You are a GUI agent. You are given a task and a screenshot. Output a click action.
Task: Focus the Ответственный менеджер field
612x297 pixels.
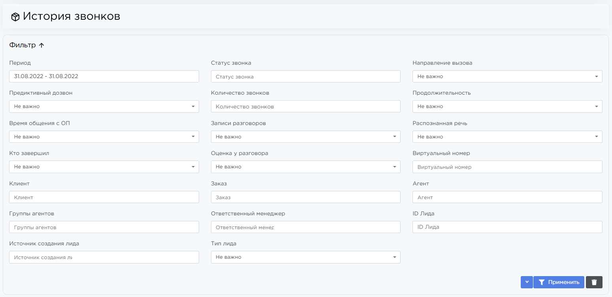click(305, 227)
